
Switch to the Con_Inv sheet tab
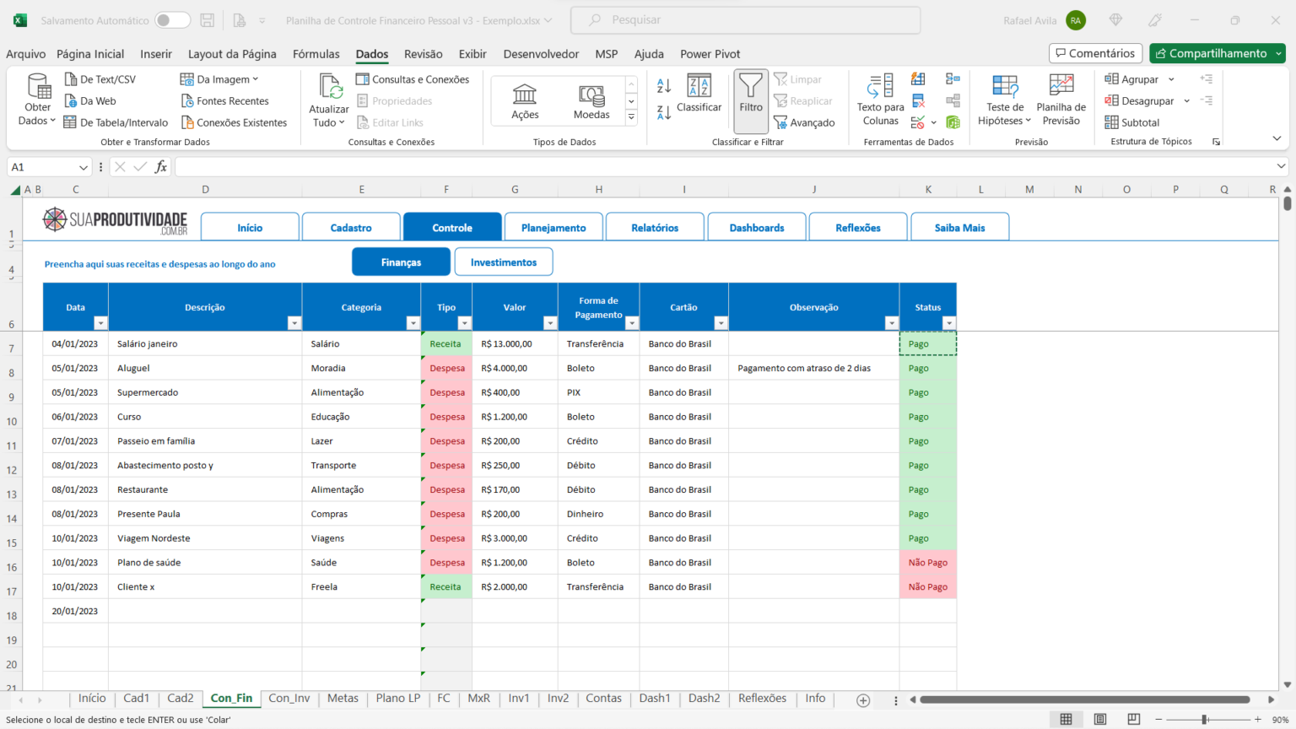coord(289,698)
